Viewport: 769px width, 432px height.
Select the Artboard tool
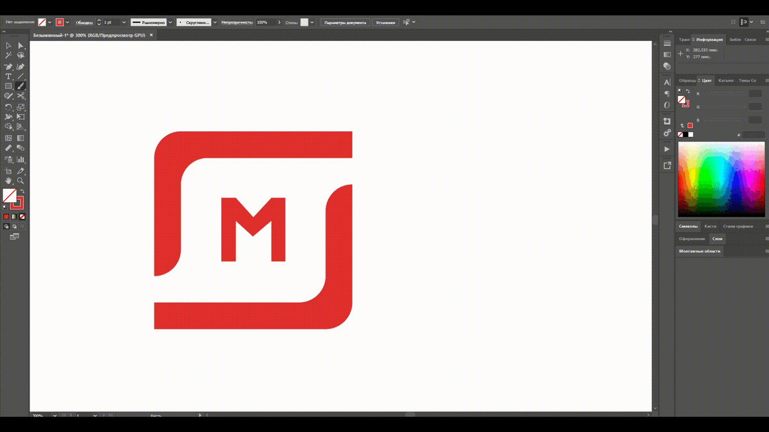[8, 171]
